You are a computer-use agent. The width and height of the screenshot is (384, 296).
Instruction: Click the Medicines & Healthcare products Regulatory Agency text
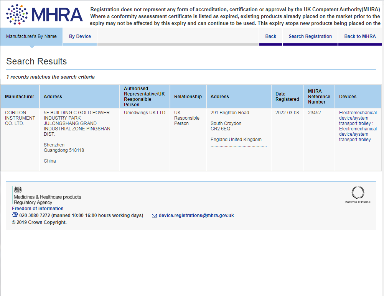[47, 199]
